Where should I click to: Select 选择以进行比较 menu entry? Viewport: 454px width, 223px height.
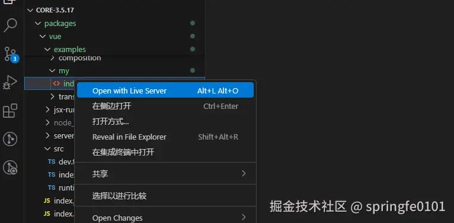point(165,196)
